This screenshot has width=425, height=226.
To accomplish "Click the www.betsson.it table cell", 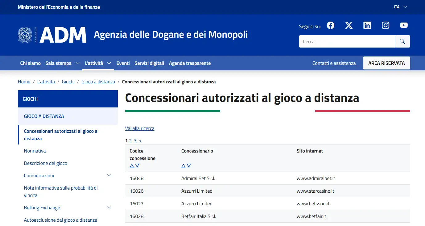I will tap(313, 204).
